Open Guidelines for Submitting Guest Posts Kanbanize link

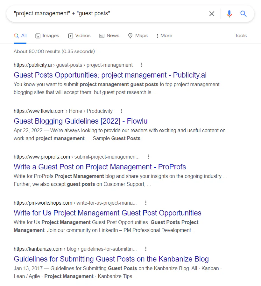(x=111, y=259)
